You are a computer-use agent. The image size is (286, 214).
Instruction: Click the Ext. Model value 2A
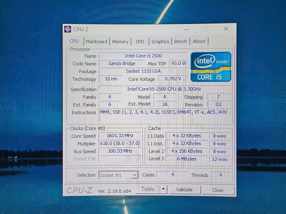[165, 104]
